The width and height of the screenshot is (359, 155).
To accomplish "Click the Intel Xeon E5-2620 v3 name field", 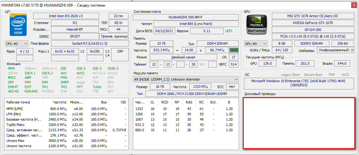I will (65, 16).
